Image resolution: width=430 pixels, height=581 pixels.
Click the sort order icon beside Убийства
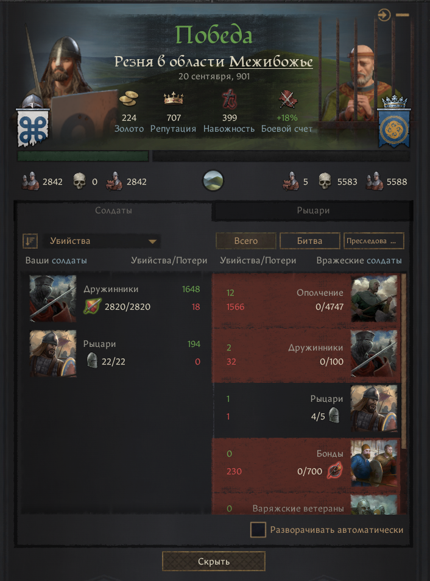(x=30, y=241)
